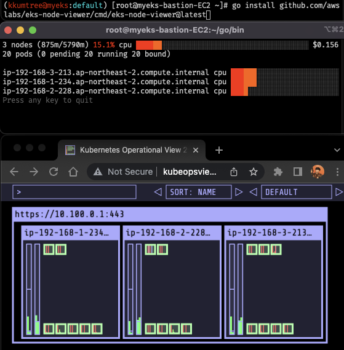The width and height of the screenshot is (344, 350).
Task: Click node label ip-192-168-3-213
Action: [x=270, y=233]
